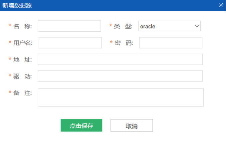Click the 密码 label text
Screen dimensions: 226x162
pyautogui.click(x=124, y=43)
